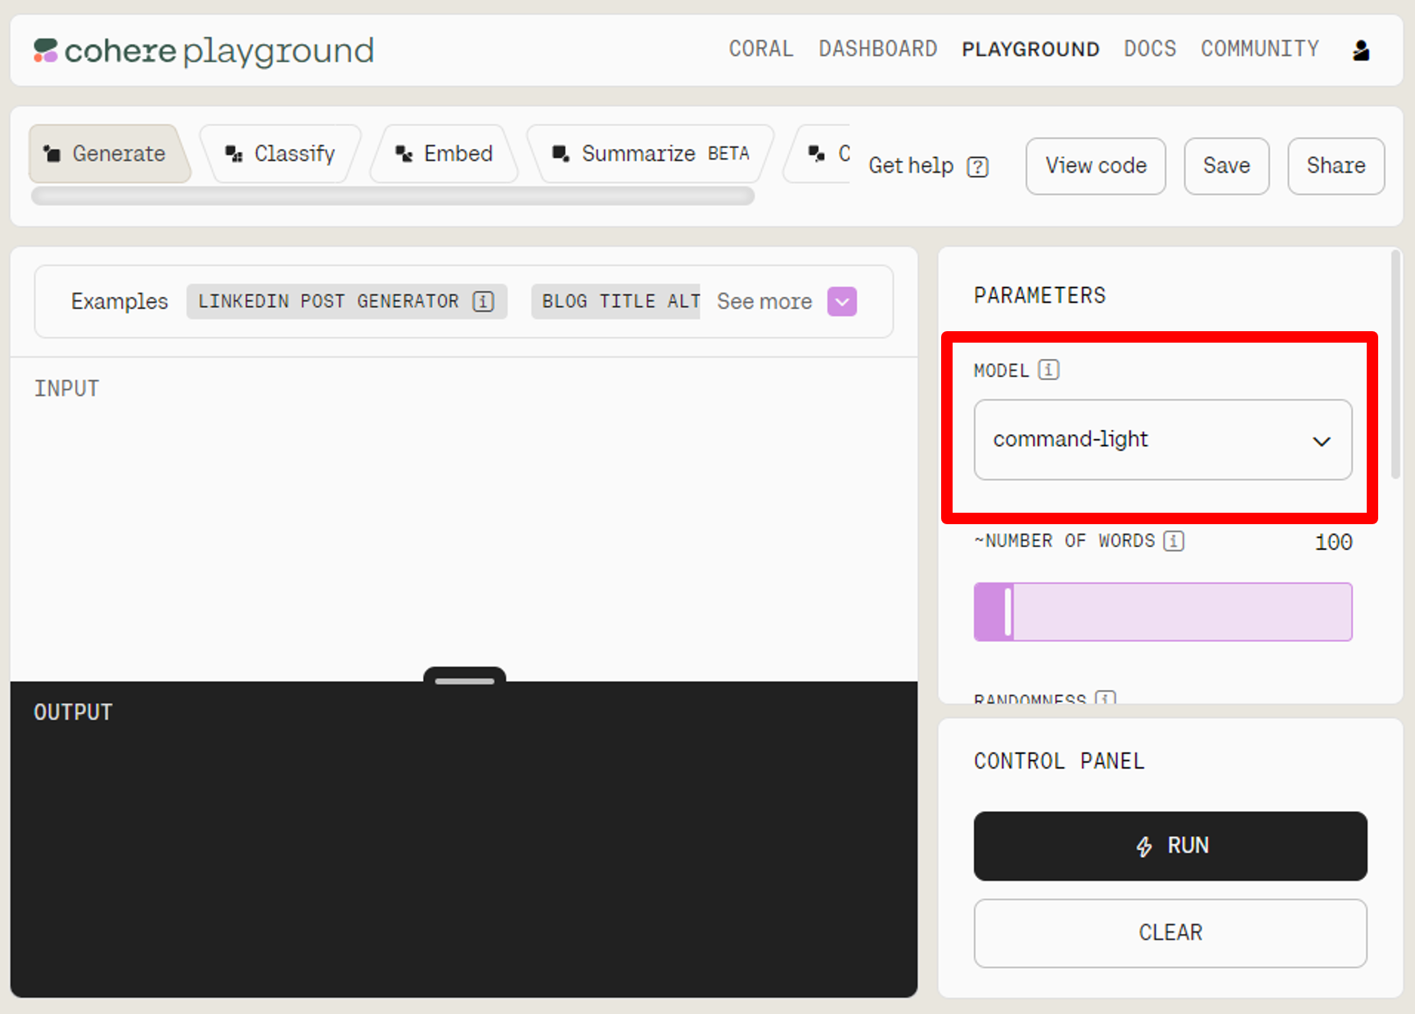Viewport: 1415px width, 1014px height.
Task: Switch to the Summarize BETA tab
Action: click(x=651, y=154)
